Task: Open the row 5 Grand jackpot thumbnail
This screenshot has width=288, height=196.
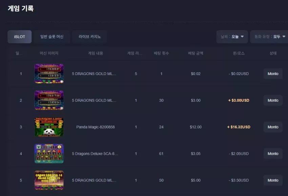Action: (x=49, y=180)
